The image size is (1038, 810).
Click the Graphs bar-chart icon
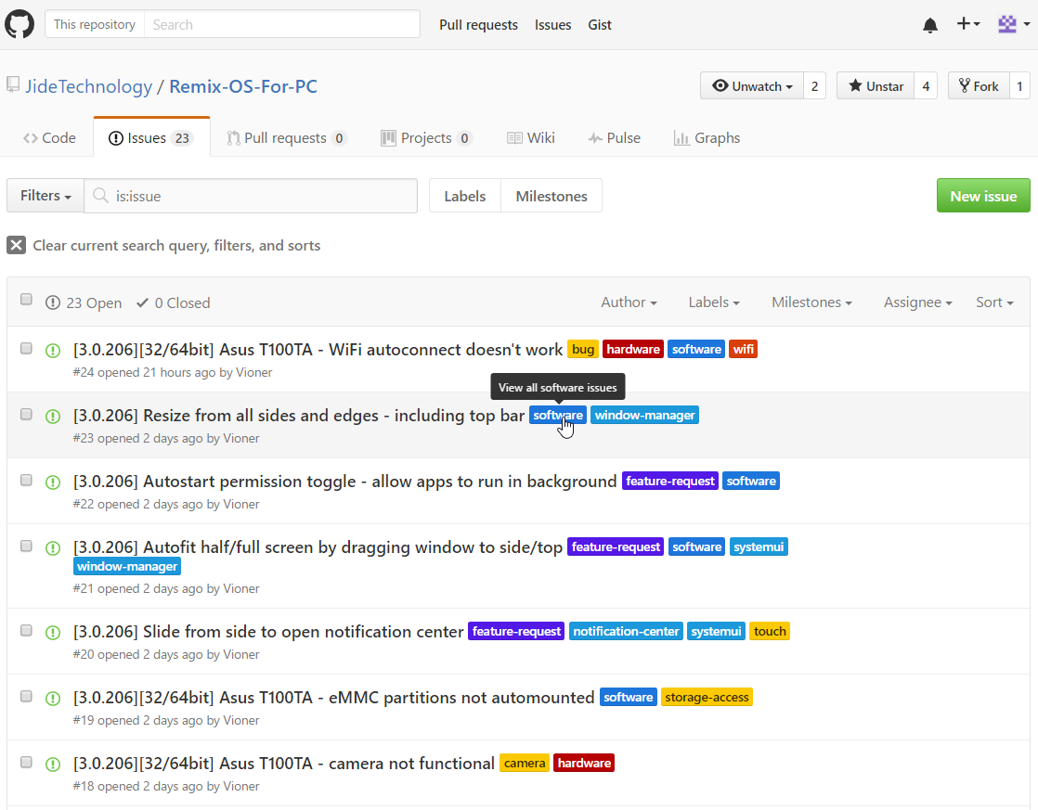681,137
